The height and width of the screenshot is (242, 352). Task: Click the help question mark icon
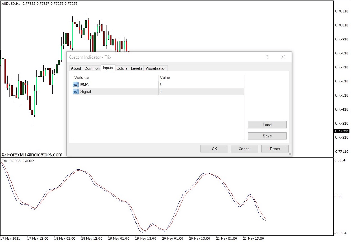pyautogui.click(x=267, y=57)
